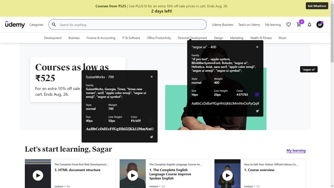Click Twitter icon in SuisseWorks panel
The width and height of the screenshot is (334, 188).
tap(152, 137)
